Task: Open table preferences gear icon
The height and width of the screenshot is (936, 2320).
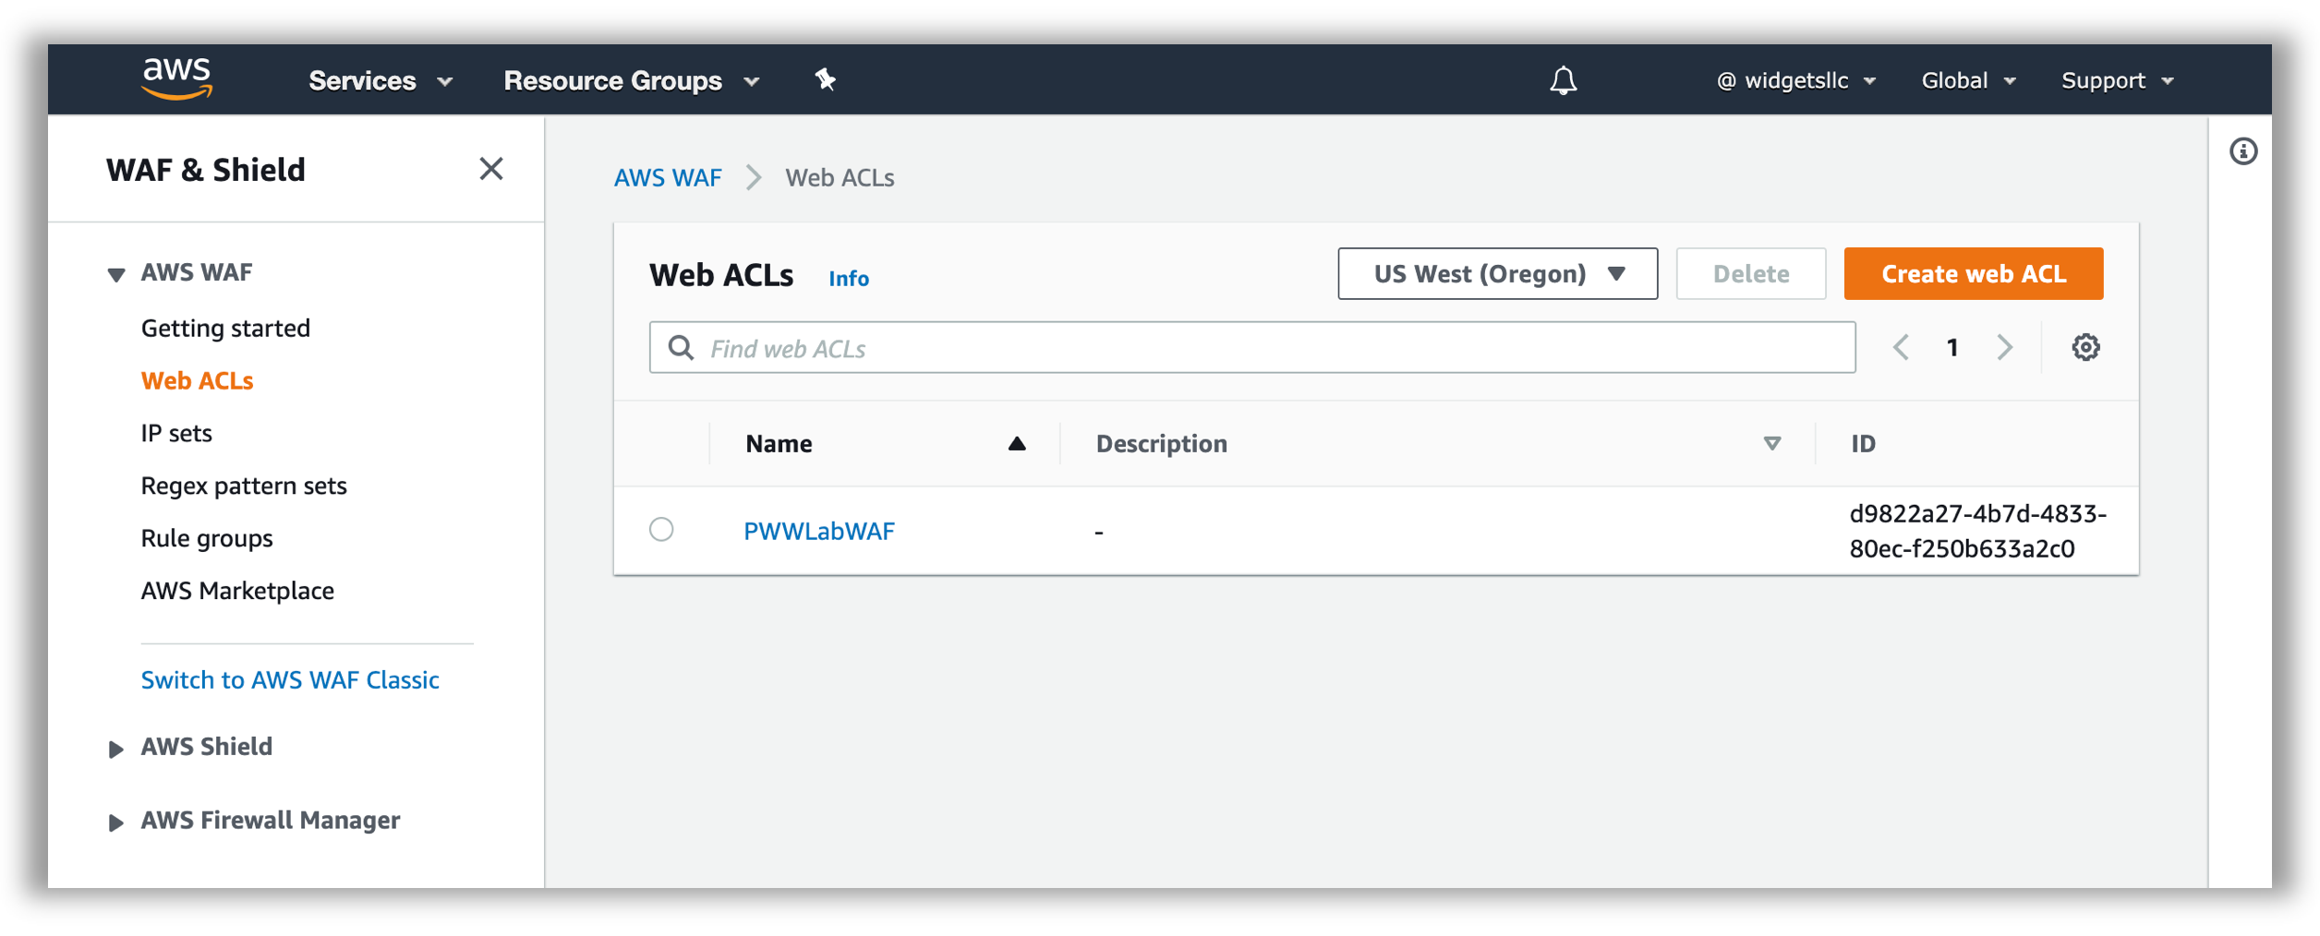Action: tap(2085, 348)
